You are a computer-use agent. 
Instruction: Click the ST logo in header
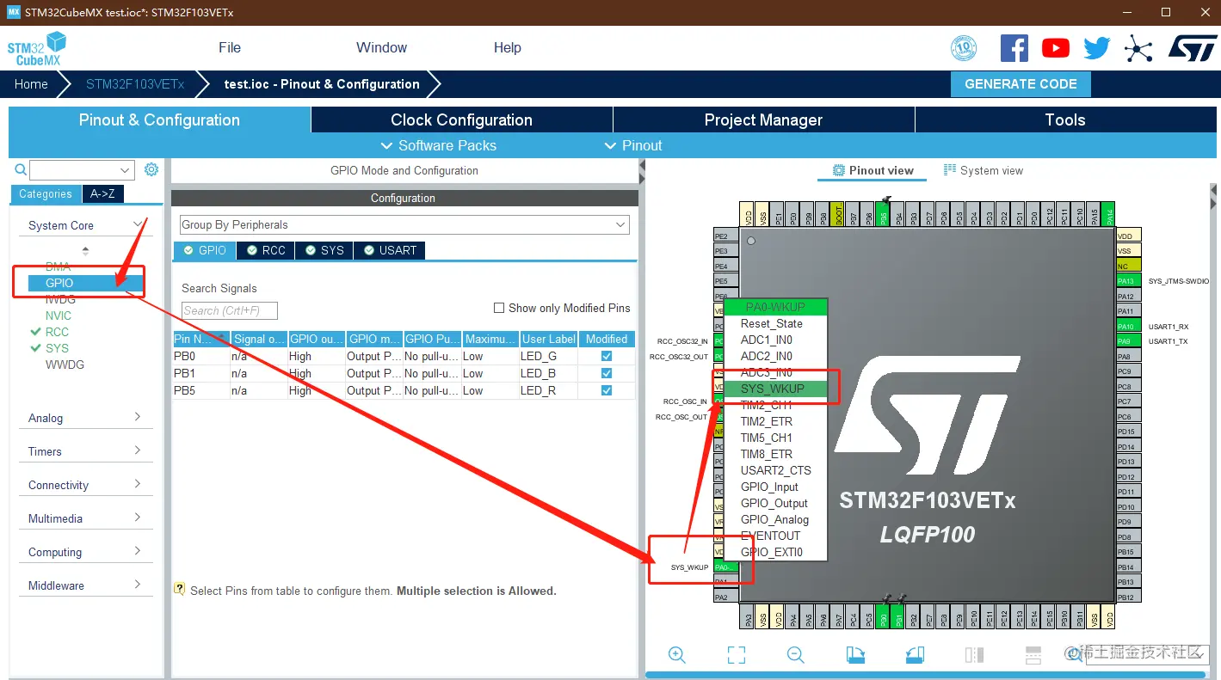click(1193, 48)
